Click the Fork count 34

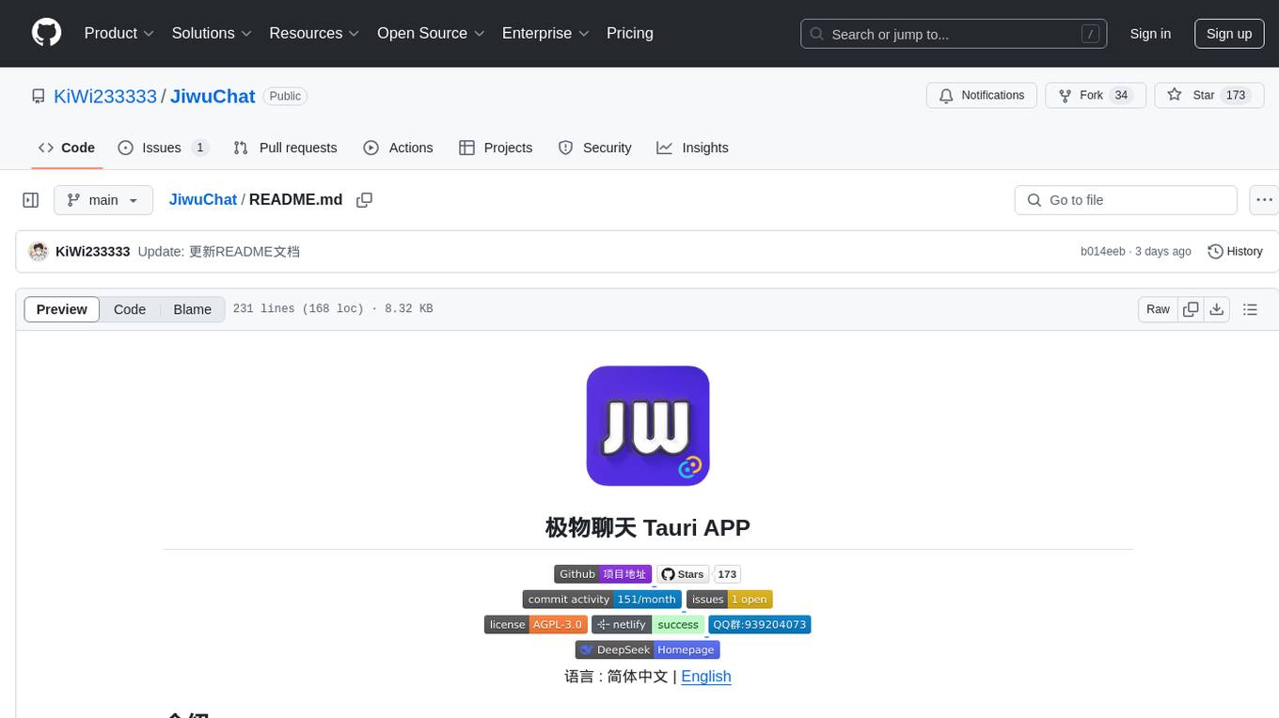click(1121, 95)
